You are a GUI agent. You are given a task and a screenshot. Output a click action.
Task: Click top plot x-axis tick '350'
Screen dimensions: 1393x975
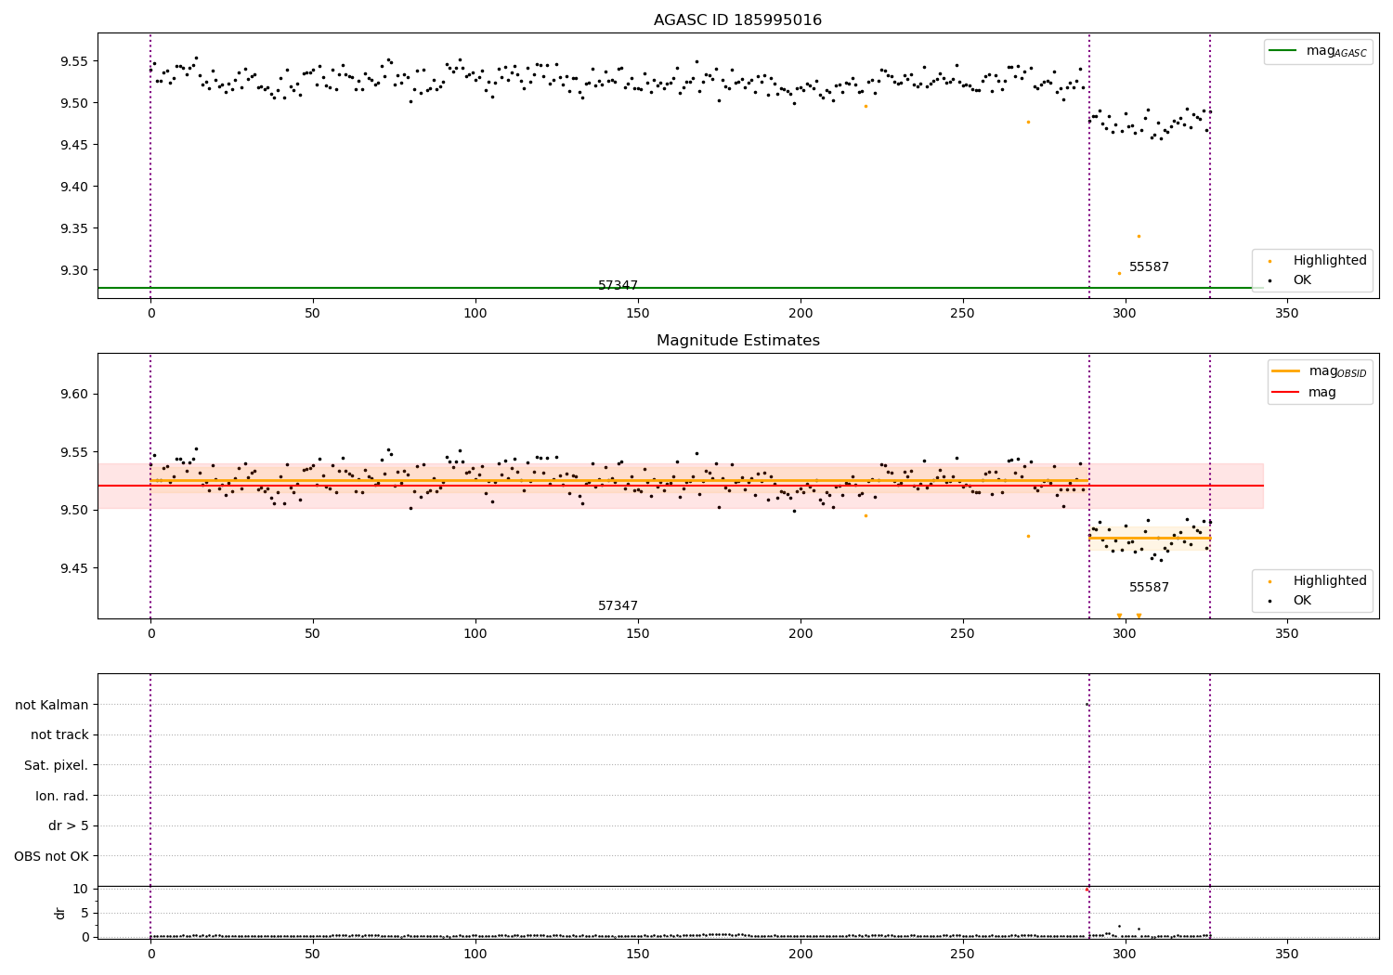click(1287, 314)
